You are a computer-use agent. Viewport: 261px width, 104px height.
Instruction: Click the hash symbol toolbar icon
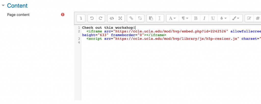[x=257, y=18]
